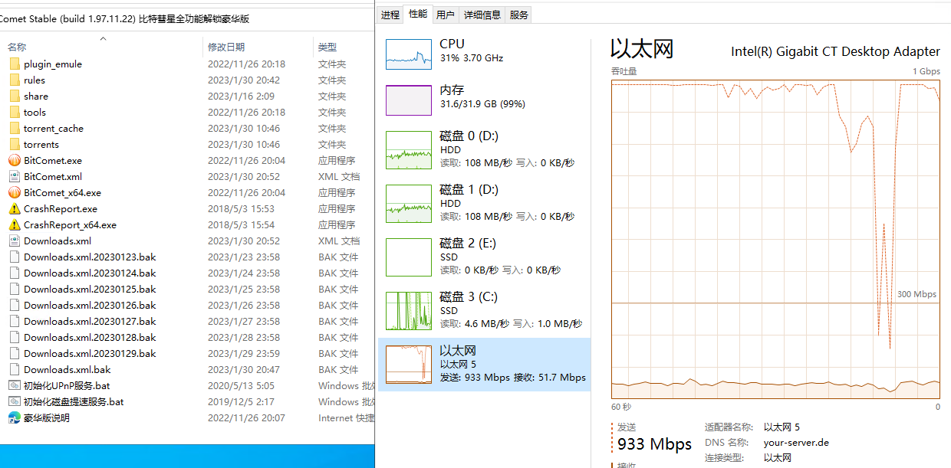
Task: Select the BitComet_x64.exe application icon
Action: [15, 193]
